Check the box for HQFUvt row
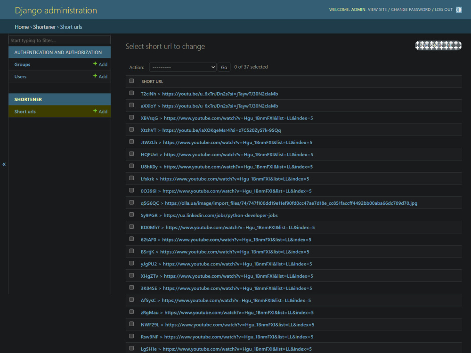 click(131, 154)
